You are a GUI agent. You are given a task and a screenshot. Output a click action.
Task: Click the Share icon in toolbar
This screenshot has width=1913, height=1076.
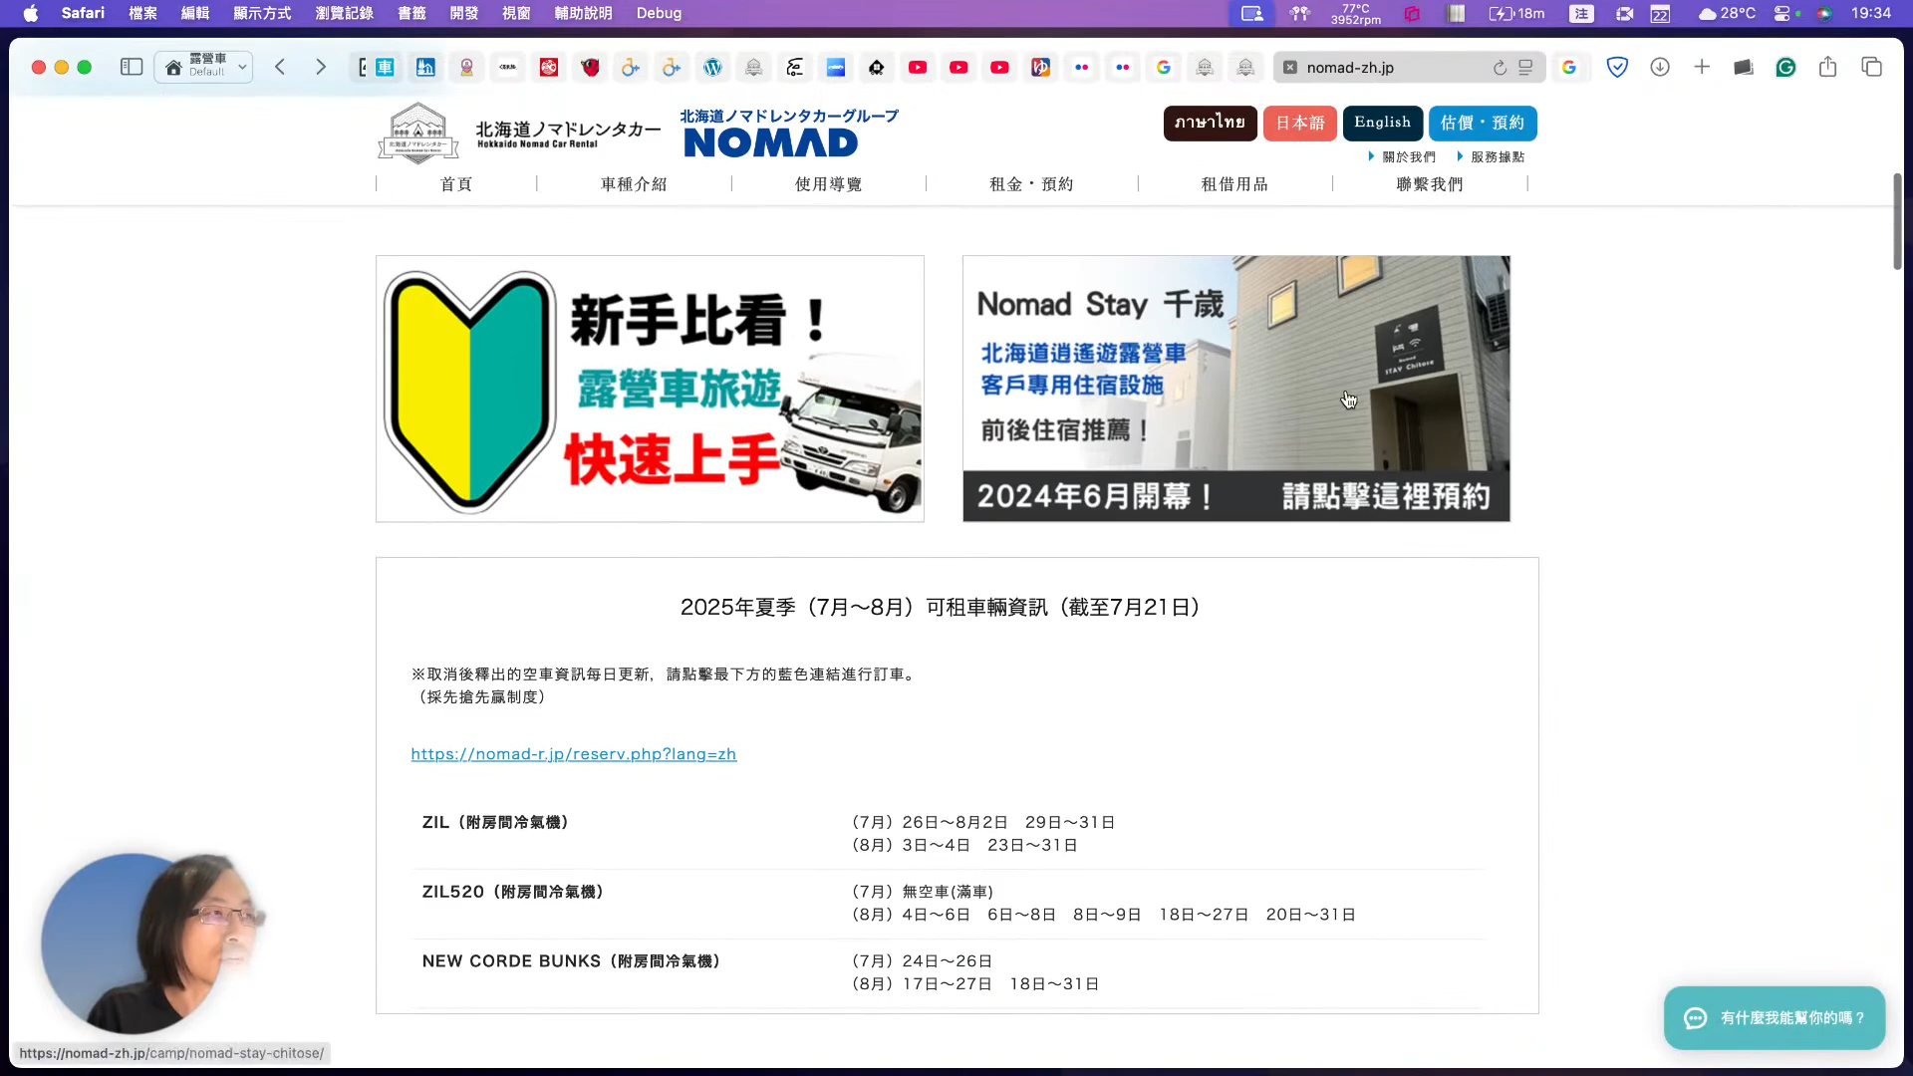coord(1827,67)
